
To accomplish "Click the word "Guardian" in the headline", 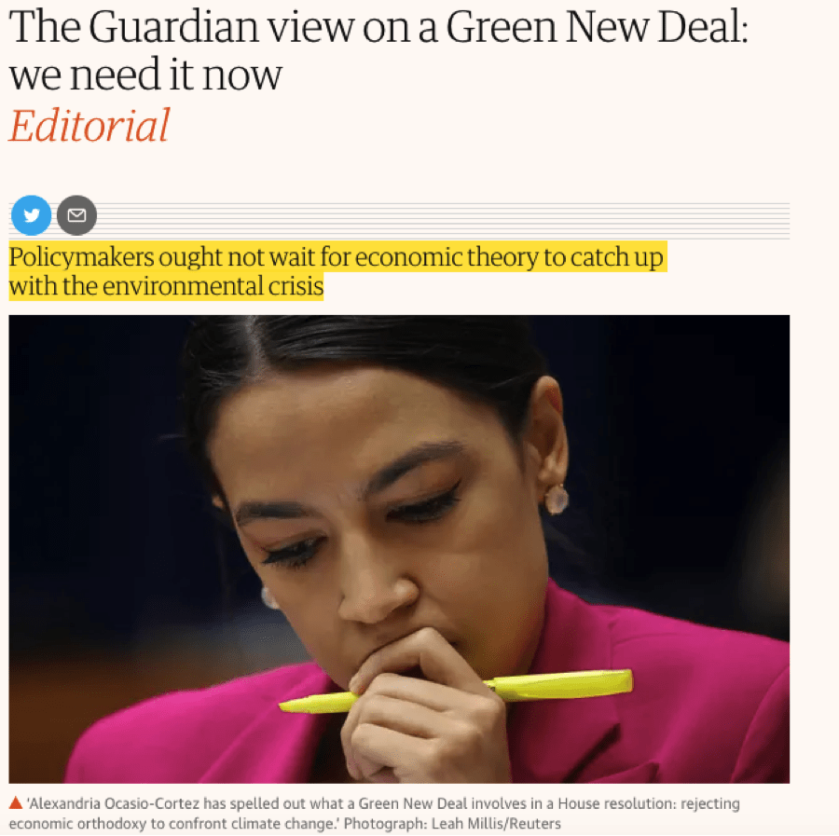I will 174,27.
